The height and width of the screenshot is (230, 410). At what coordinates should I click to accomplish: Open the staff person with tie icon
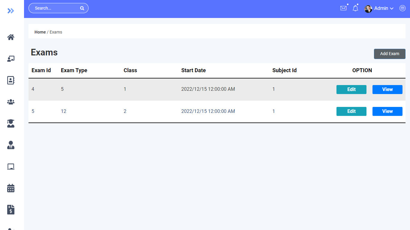click(x=11, y=145)
